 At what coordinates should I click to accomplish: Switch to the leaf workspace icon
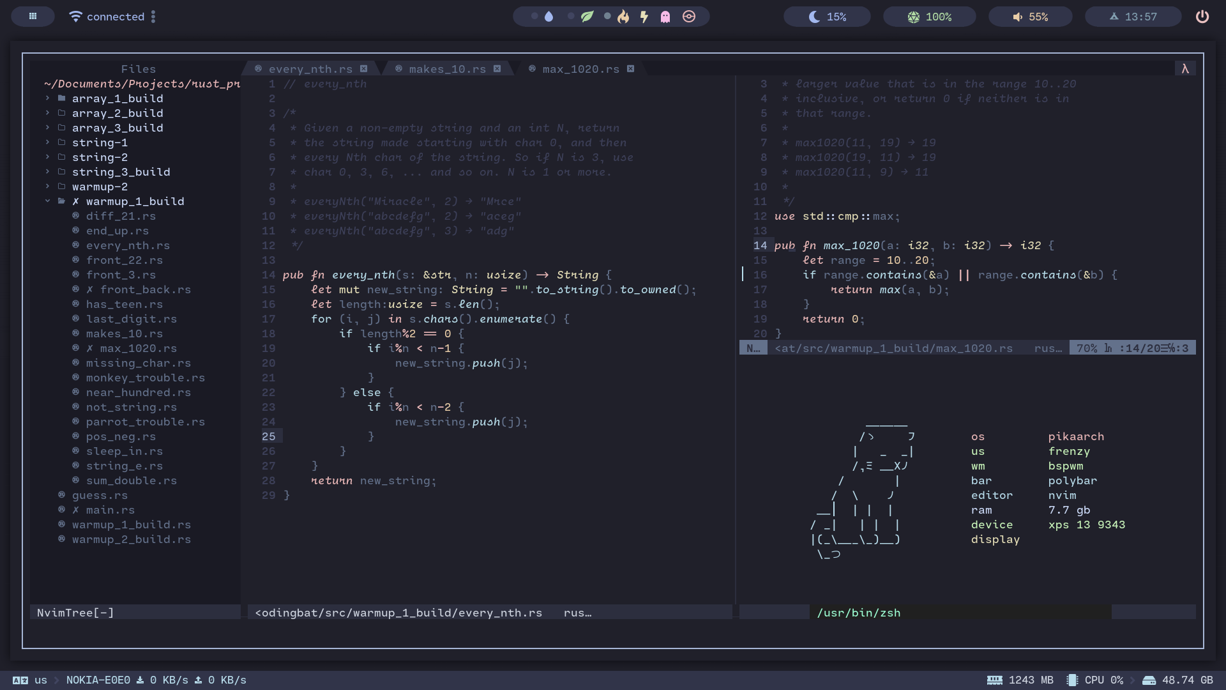click(587, 17)
